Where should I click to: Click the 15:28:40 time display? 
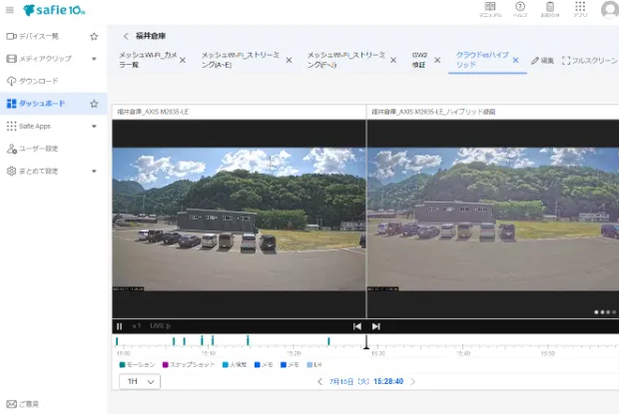coord(388,382)
